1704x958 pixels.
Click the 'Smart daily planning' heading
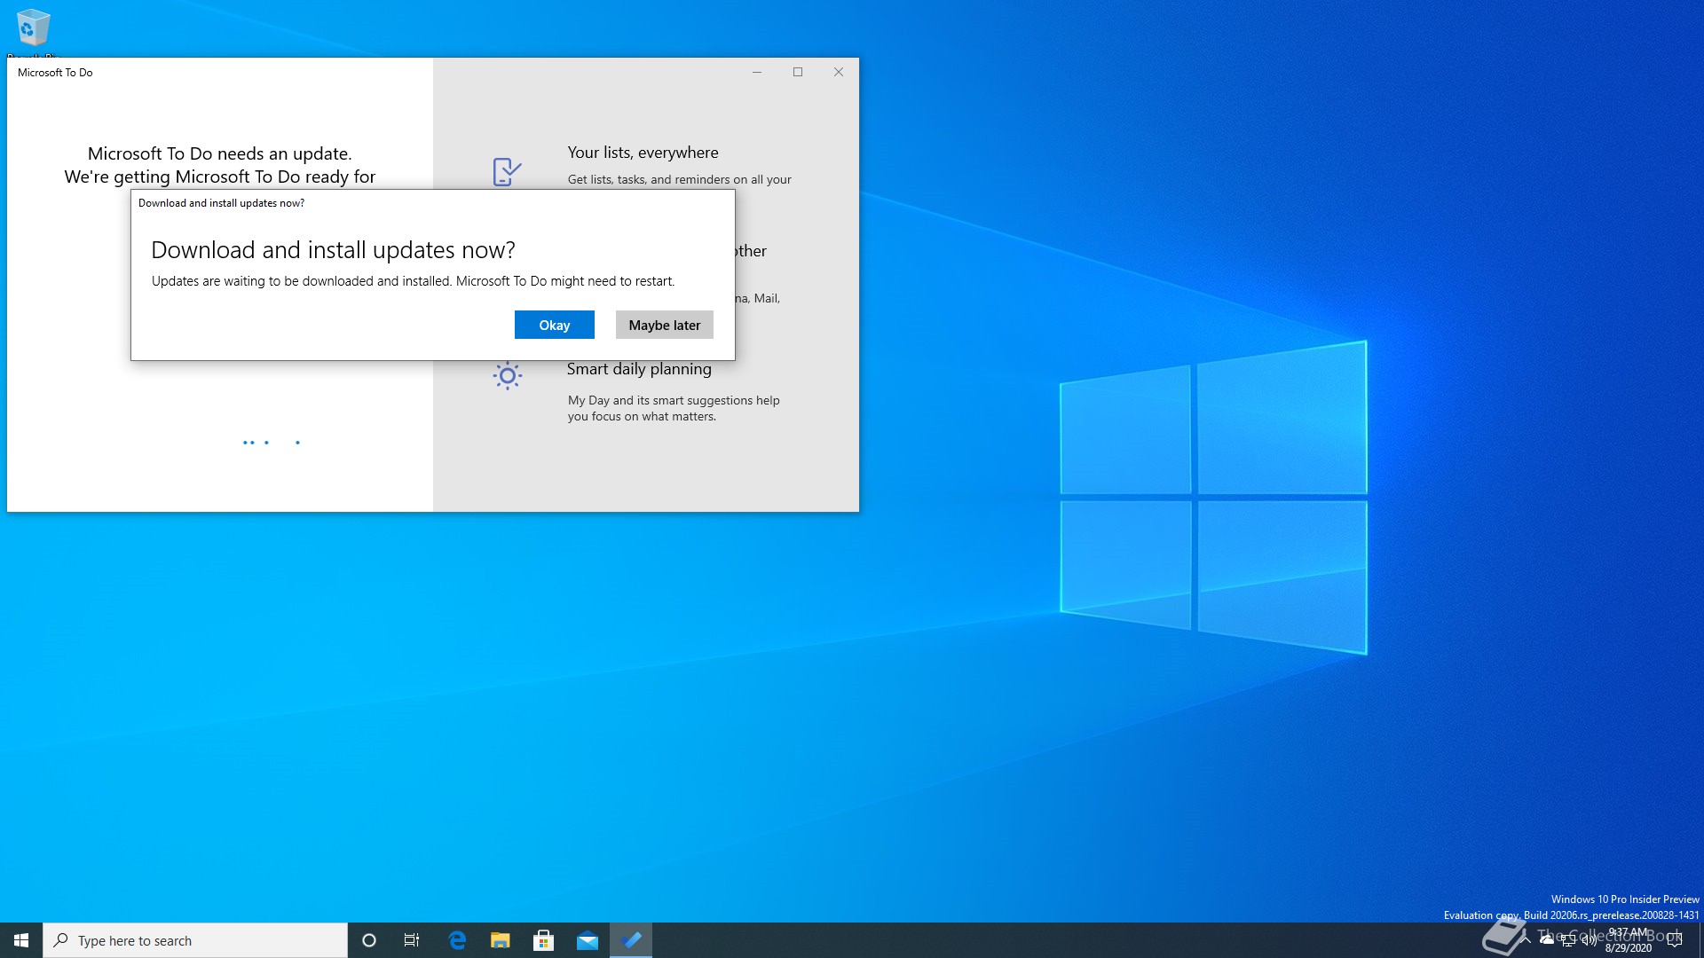pos(639,369)
